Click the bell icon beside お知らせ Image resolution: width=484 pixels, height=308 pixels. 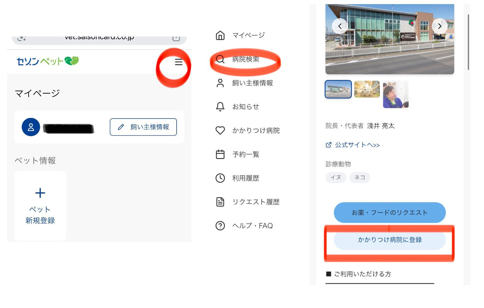[x=220, y=107]
